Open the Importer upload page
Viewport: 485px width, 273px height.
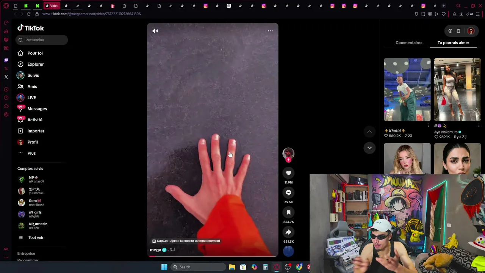point(31,131)
